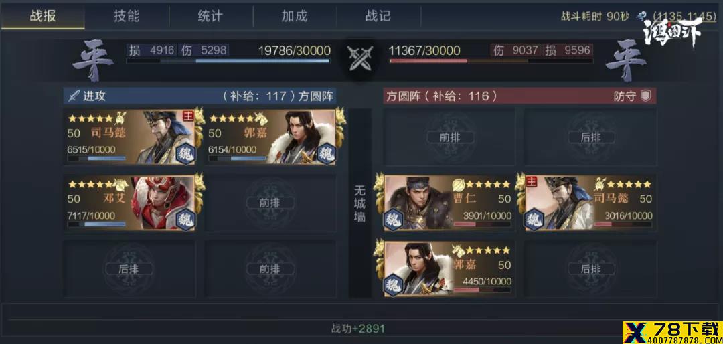This screenshot has height=344, width=723.
Task: Click the sword icon beside 进攻
Action: point(74,96)
